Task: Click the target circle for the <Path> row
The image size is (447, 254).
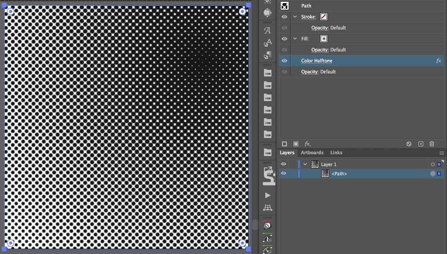Action: pos(433,174)
